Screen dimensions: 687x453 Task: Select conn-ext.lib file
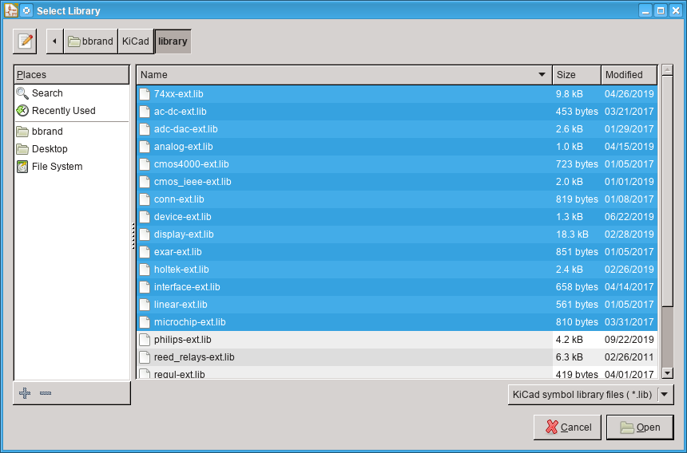coord(397,199)
